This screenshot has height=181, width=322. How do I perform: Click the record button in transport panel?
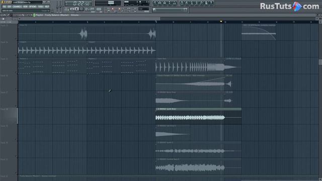82,9
